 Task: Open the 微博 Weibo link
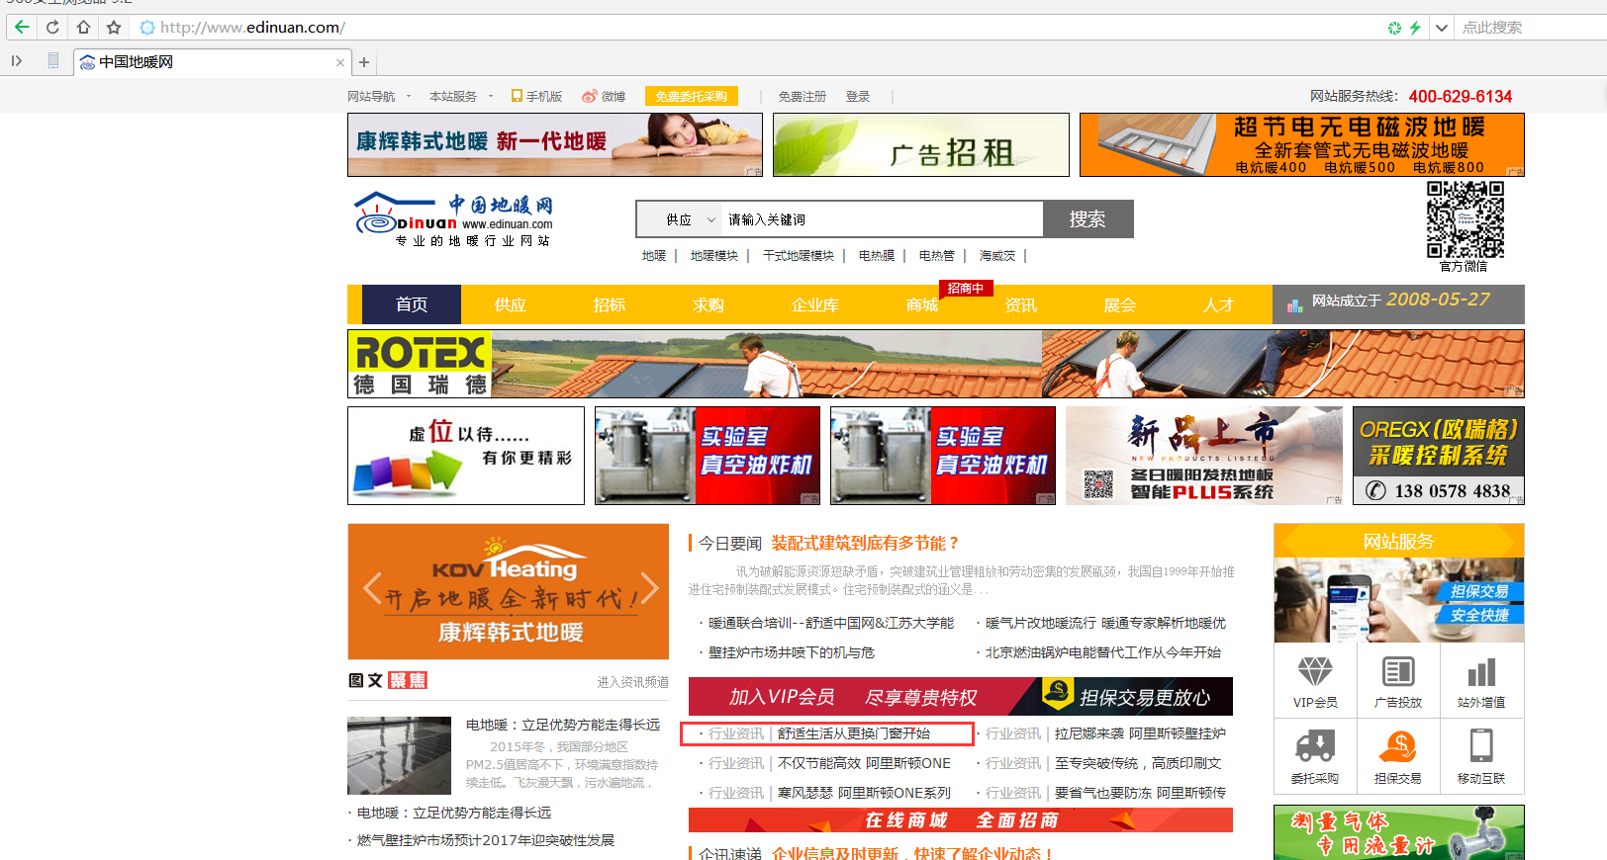click(604, 96)
